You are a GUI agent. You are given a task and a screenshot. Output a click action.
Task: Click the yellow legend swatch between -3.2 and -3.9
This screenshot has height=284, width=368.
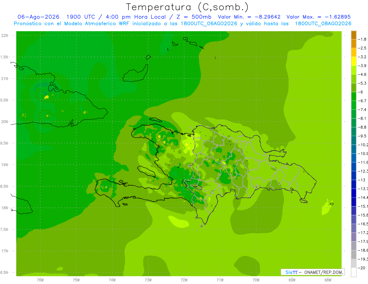tap(354, 61)
